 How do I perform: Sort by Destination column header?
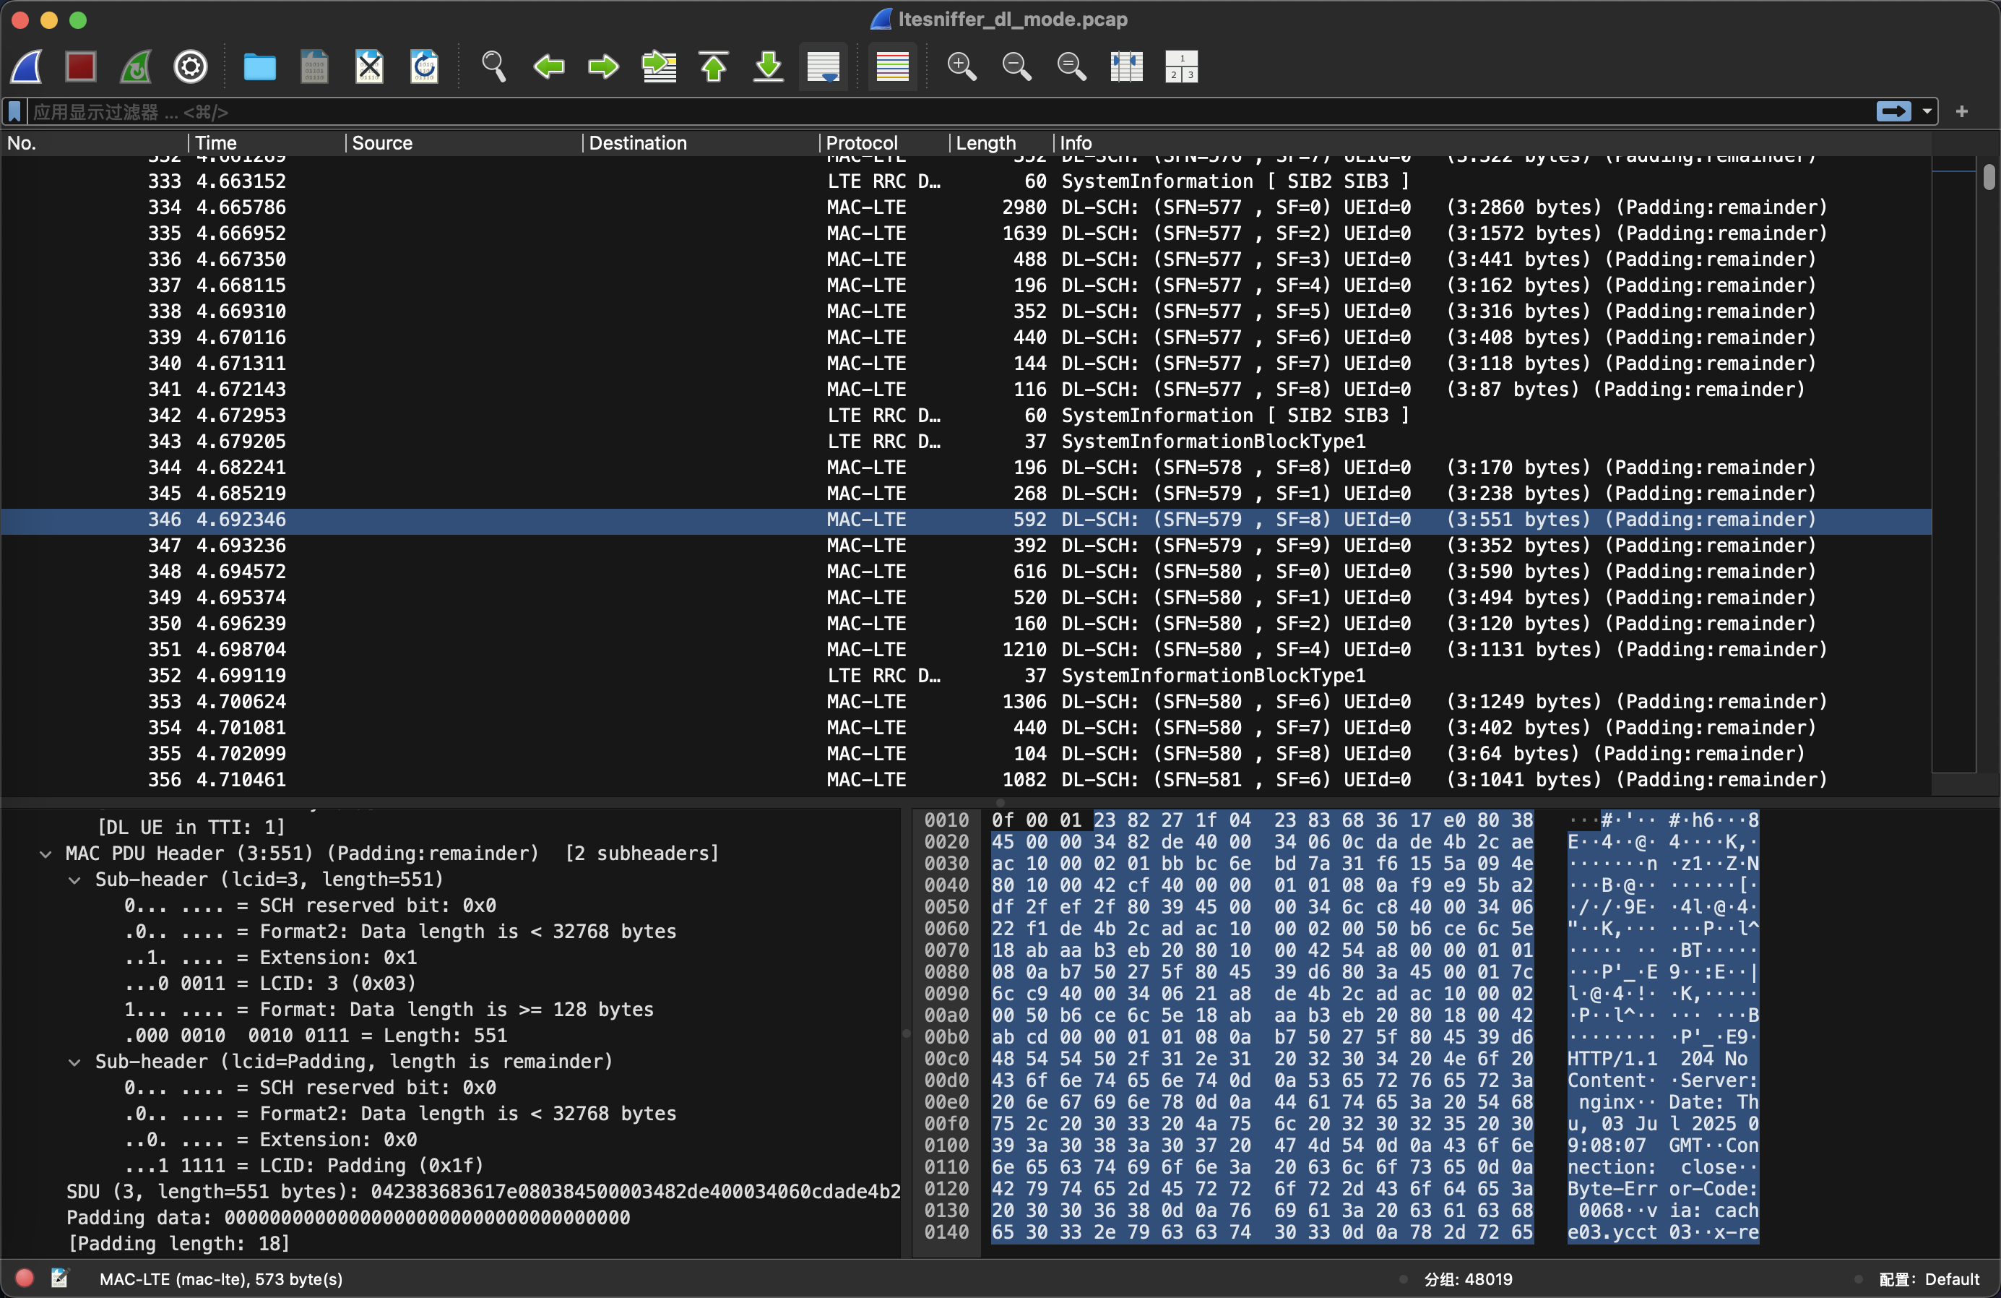(701, 143)
